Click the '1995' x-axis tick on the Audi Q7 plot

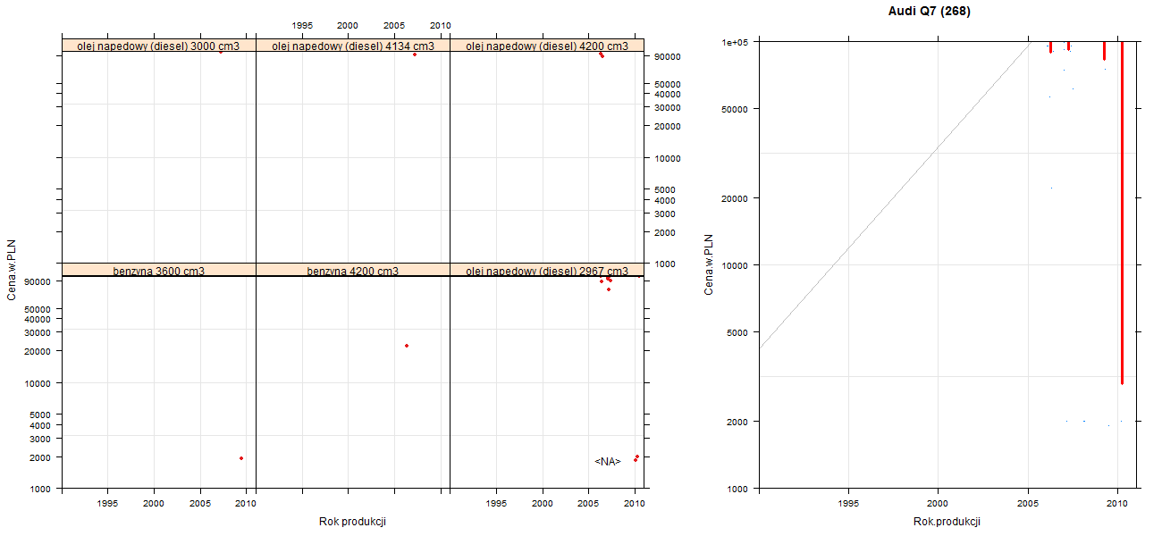(x=848, y=504)
